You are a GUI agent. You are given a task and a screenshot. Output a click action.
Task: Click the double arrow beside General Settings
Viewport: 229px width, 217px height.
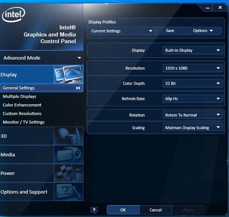pyautogui.click(x=78, y=88)
